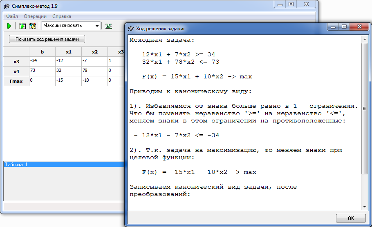Minimize the Симплекс-метод 1.9 main window
372x227 pixels.
[280, 4]
